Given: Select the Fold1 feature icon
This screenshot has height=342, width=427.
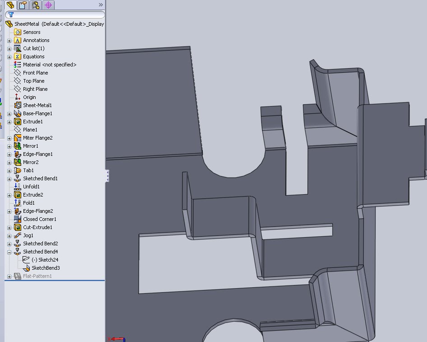Looking at the screenshot, I should (18, 203).
